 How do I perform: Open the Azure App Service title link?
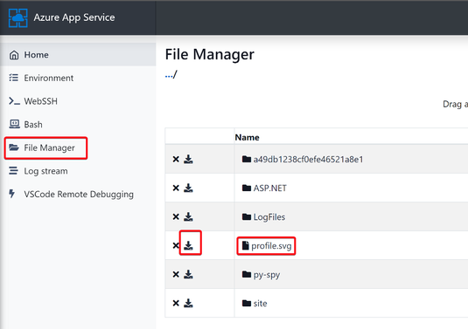pyautogui.click(x=74, y=17)
